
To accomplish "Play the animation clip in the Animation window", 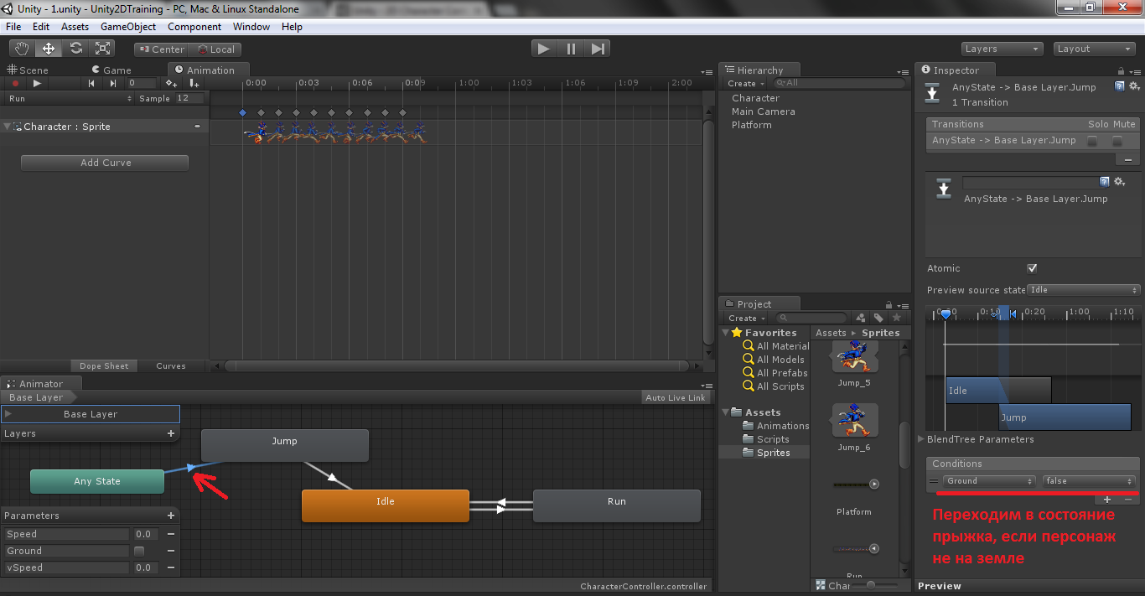I will (x=37, y=83).
